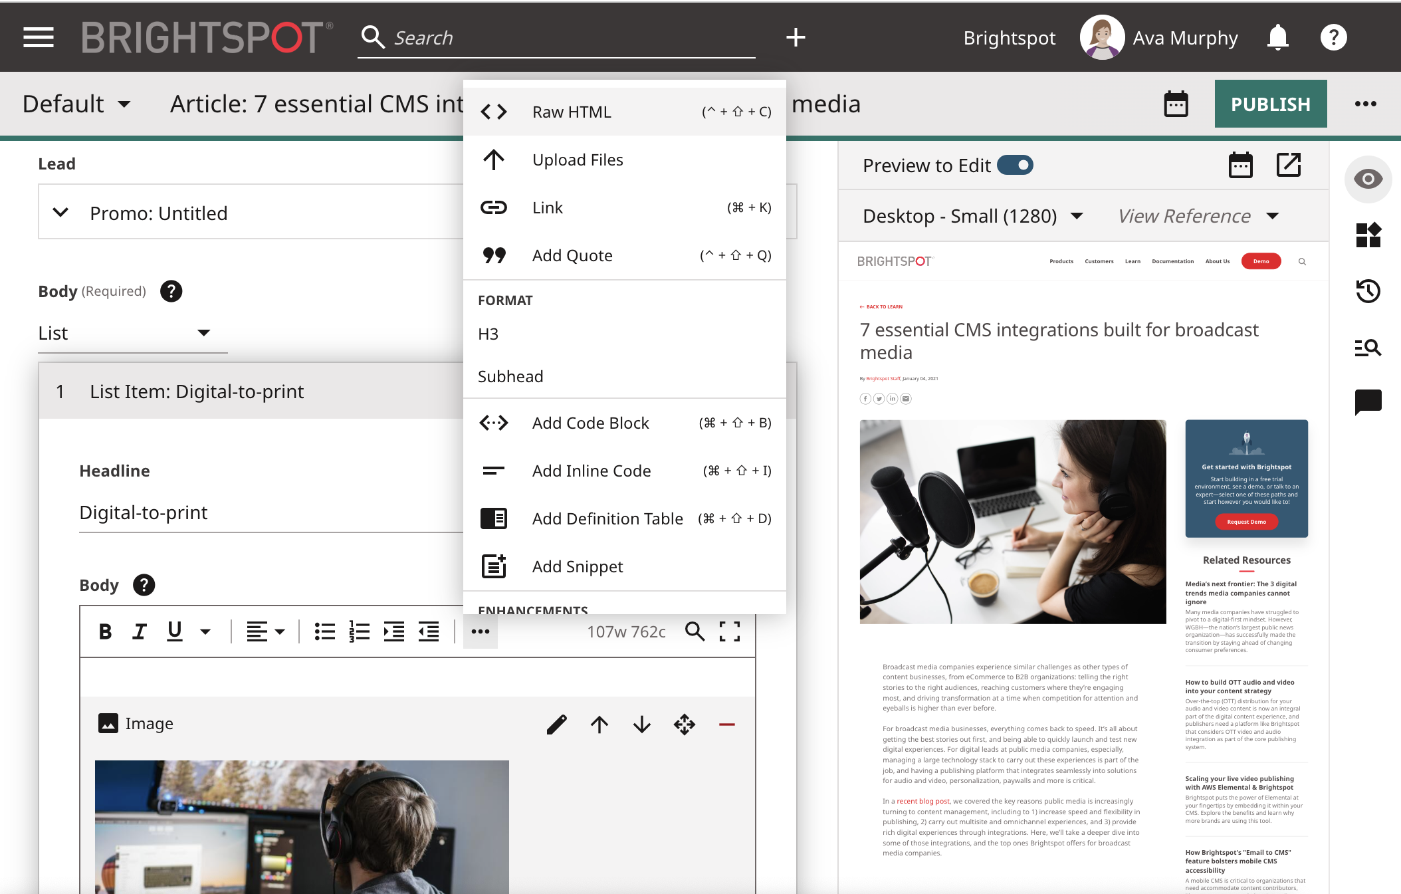The width and height of the screenshot is (1401, 894).
Task: Open preview in new window icon
Action: (1289, 165)
